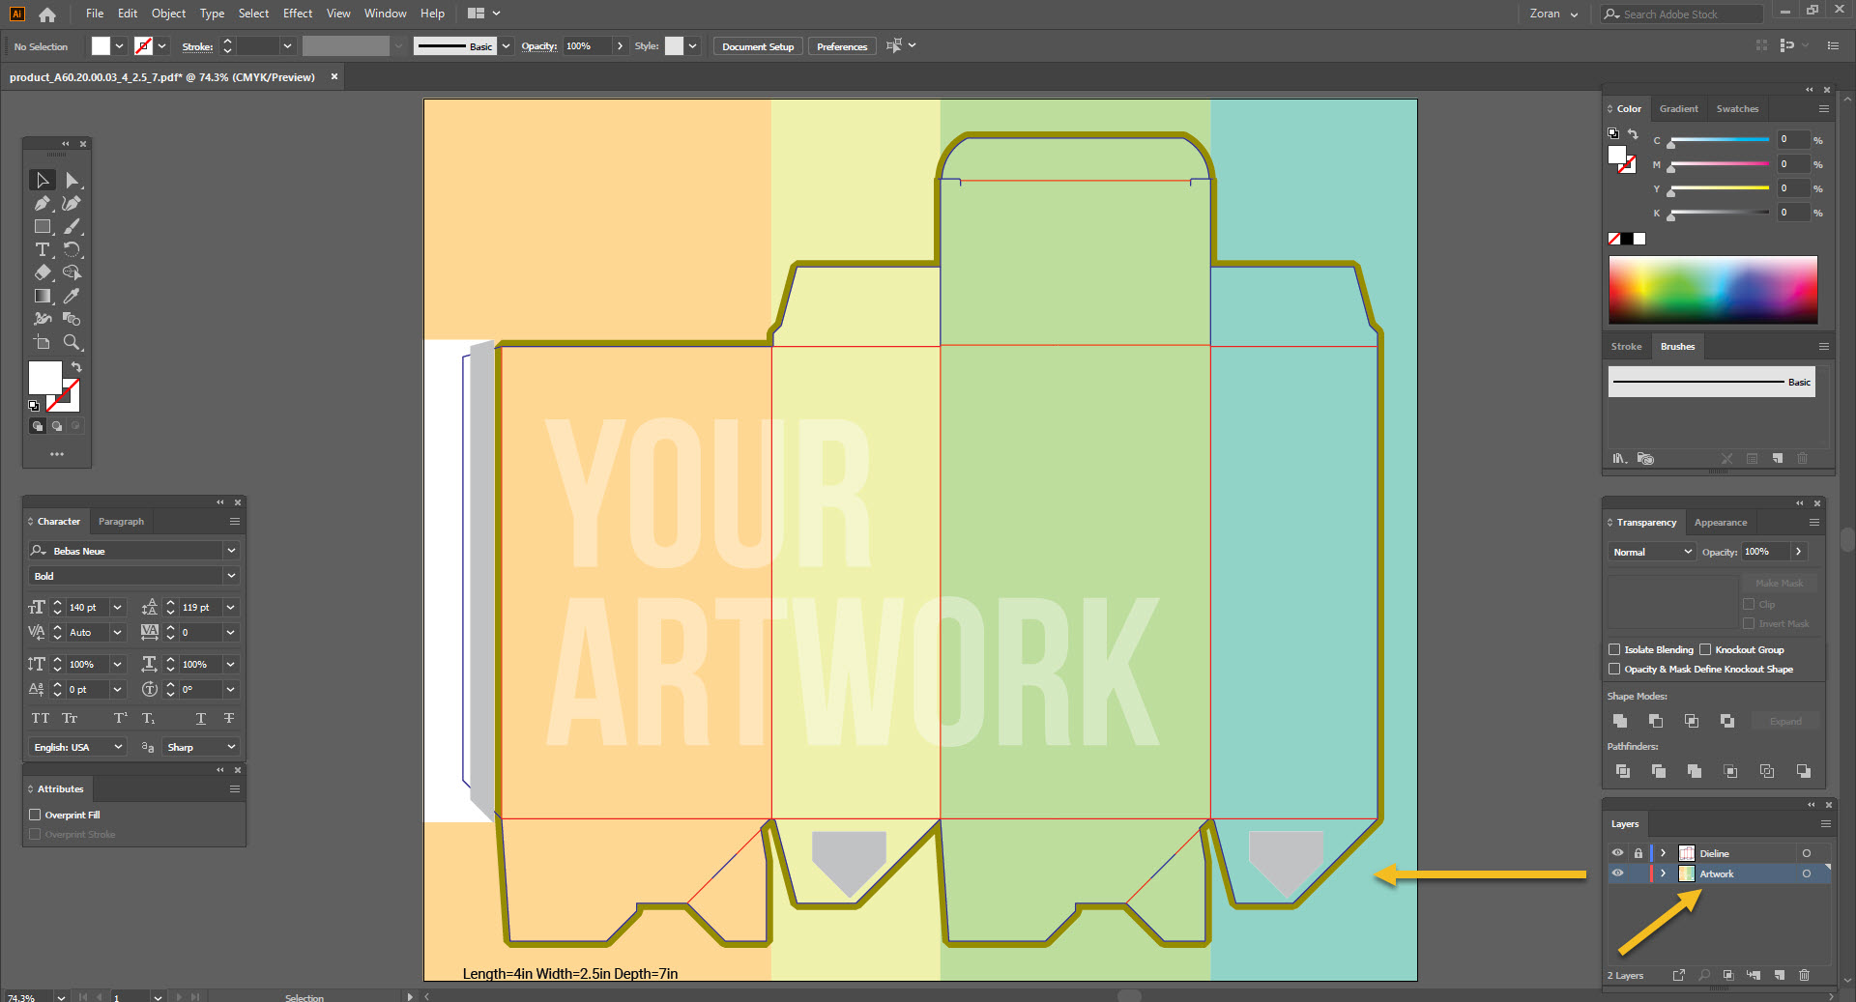Select the Eyedropper tool
This screenshot has width=1856, height=1002.
pos(72,296)
